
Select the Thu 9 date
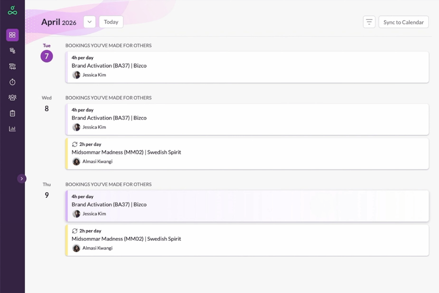(47, 195)
